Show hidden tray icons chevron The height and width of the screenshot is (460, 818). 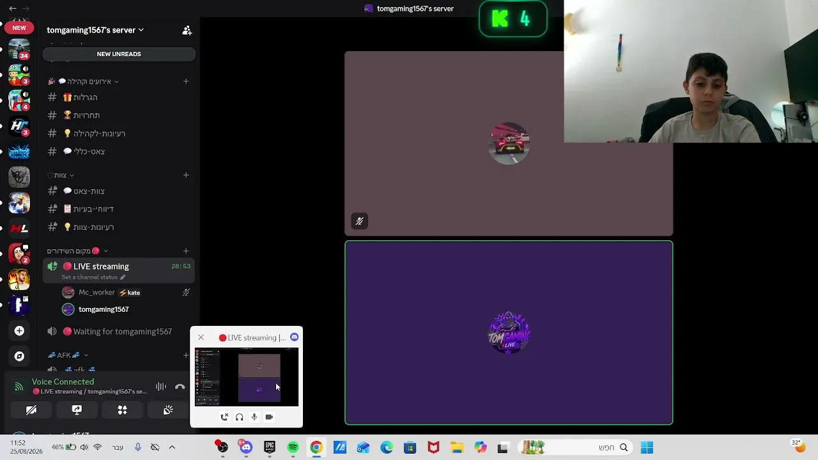pos(172,447)
